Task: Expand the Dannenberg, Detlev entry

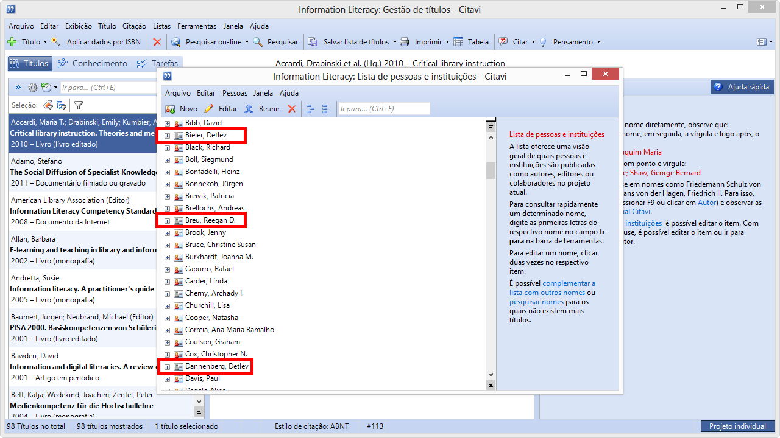Action: click(x=167, y=367)
